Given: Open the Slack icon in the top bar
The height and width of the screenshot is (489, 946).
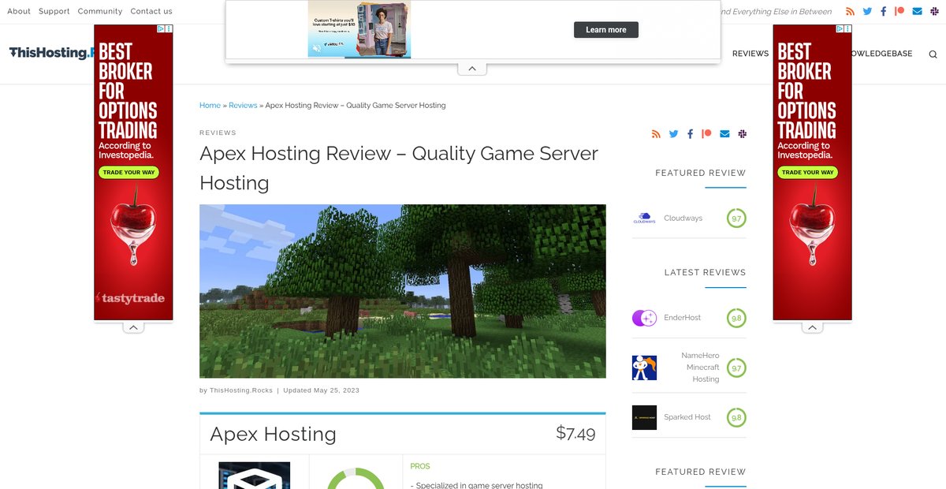Looking at the screenshot, I should tap(934, 11).
